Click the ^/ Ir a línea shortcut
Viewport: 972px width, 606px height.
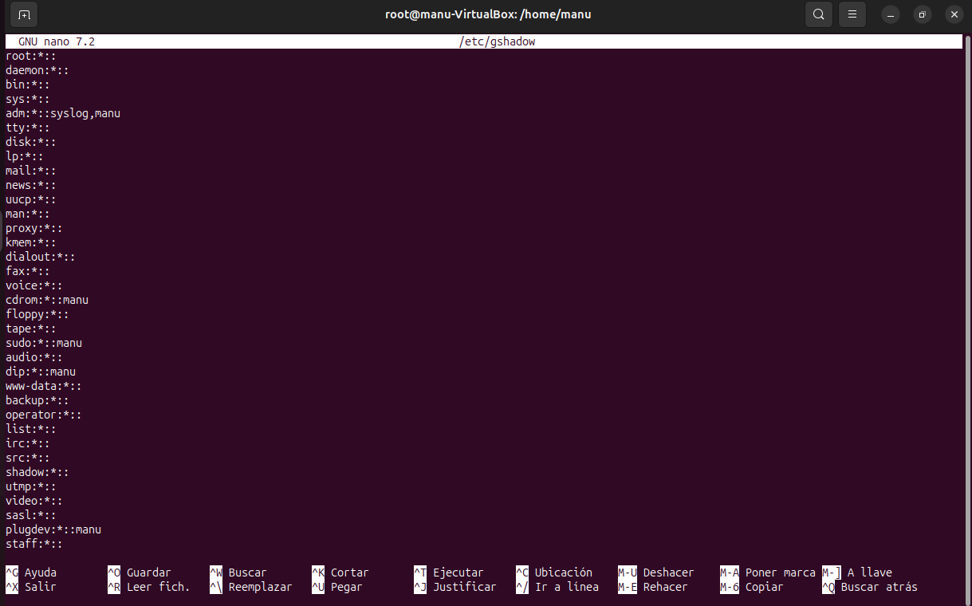tap(557, 587)
